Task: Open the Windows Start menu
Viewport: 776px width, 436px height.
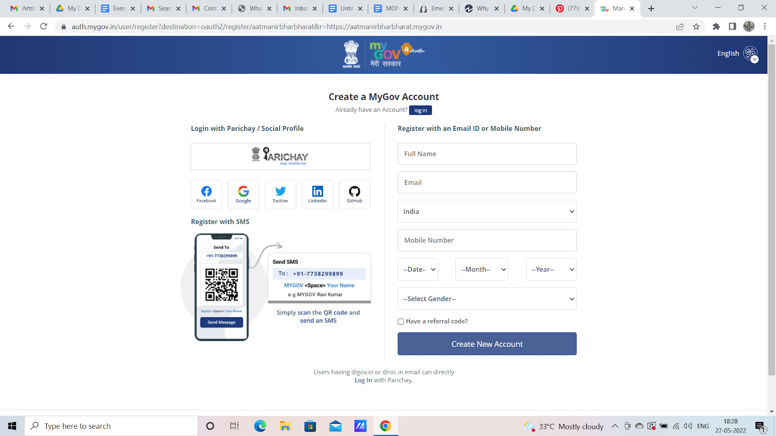Action: tap(12, 426)
